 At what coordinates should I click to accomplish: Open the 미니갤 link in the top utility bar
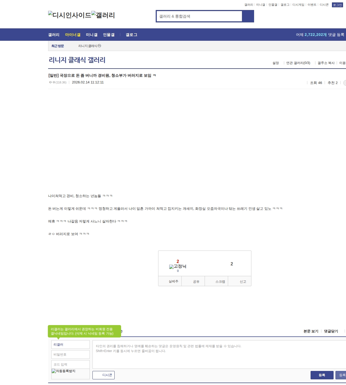(261, 5)
